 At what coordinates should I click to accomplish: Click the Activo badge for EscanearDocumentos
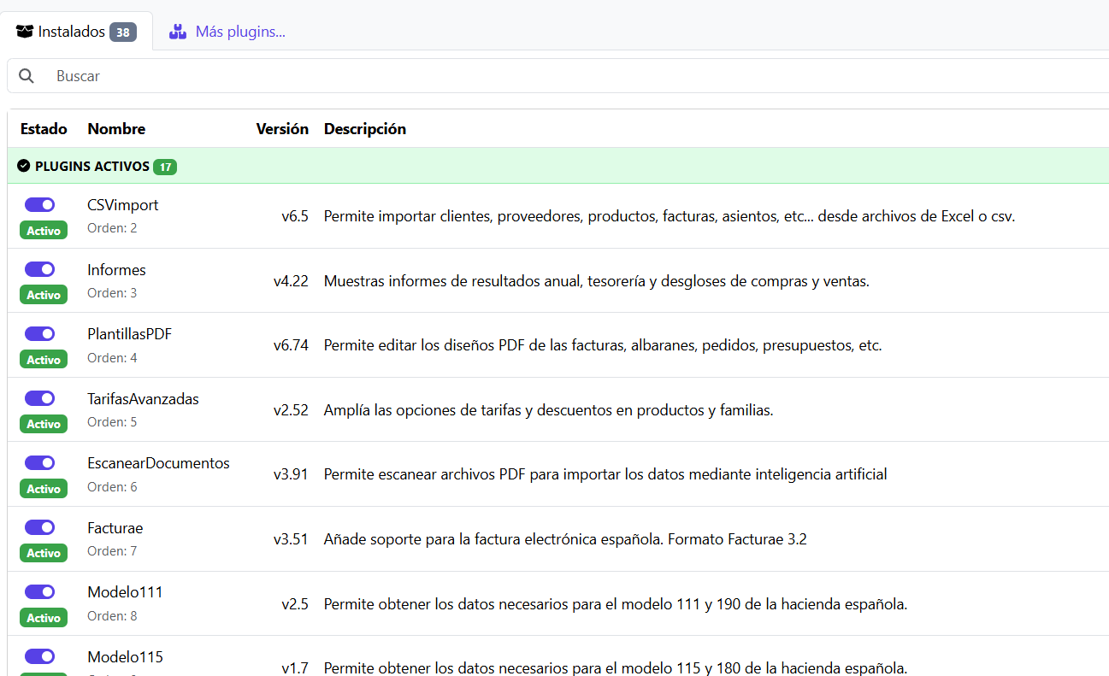(x=44, y=489)
